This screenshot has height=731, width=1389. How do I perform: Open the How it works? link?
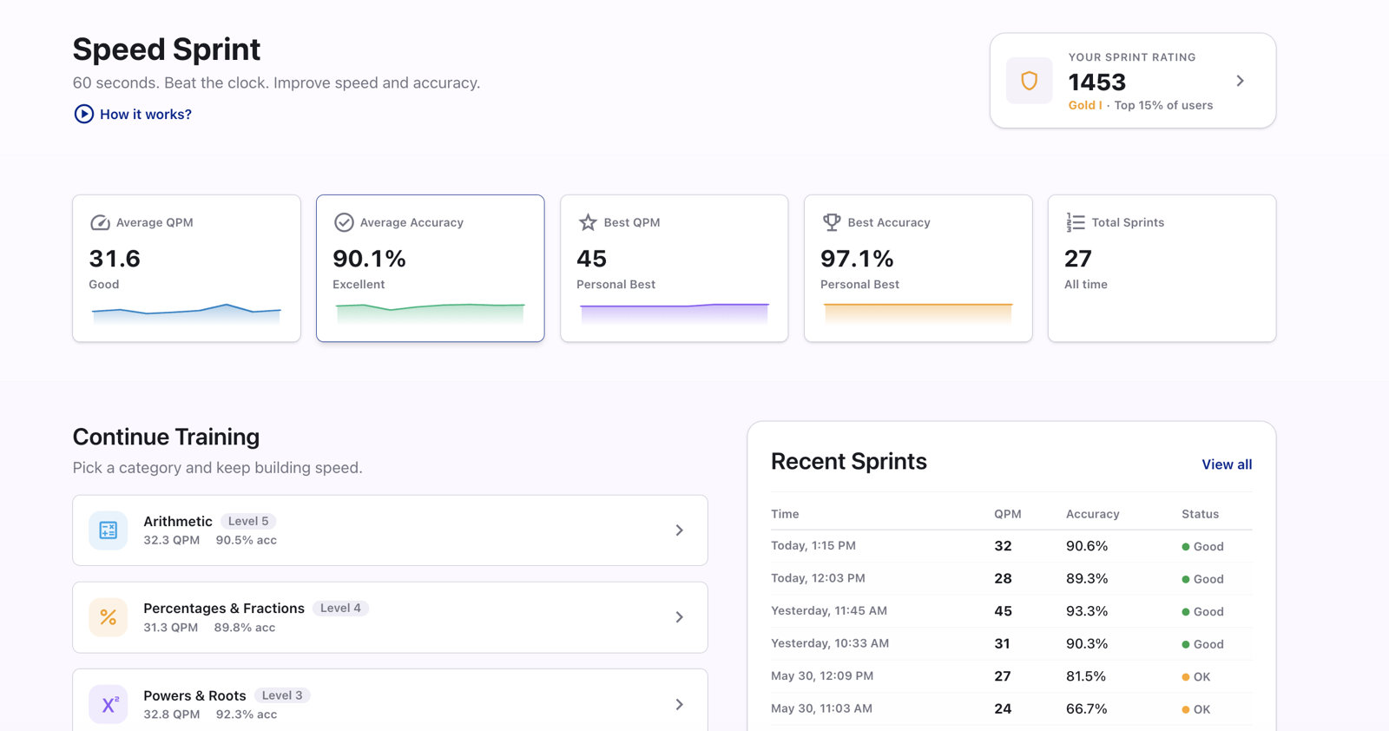coord(145,114)
